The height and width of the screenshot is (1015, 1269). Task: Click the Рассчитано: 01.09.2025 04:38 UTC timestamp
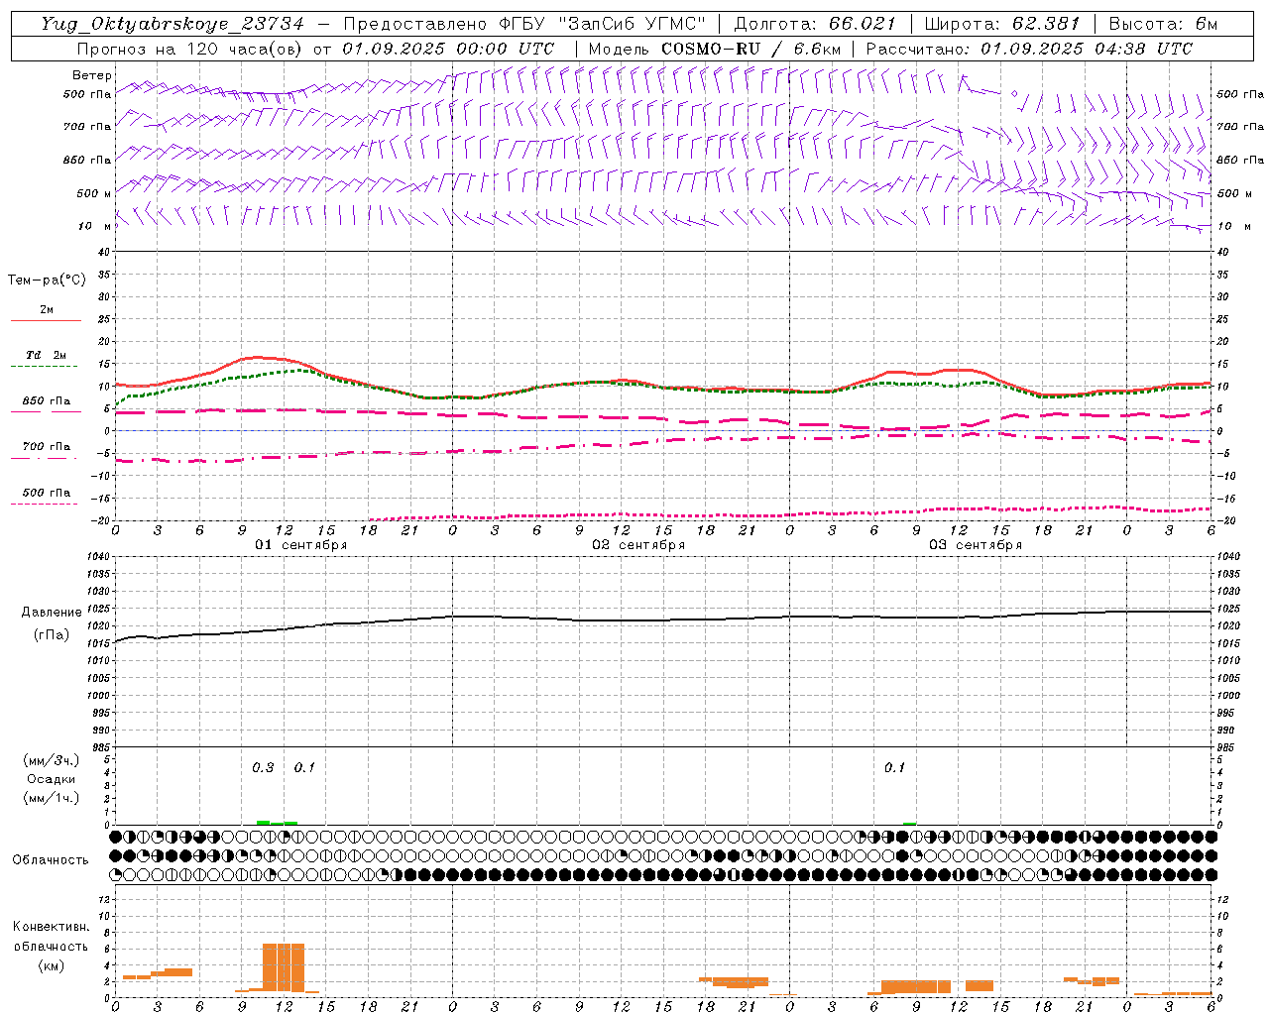coord(1029,49)
